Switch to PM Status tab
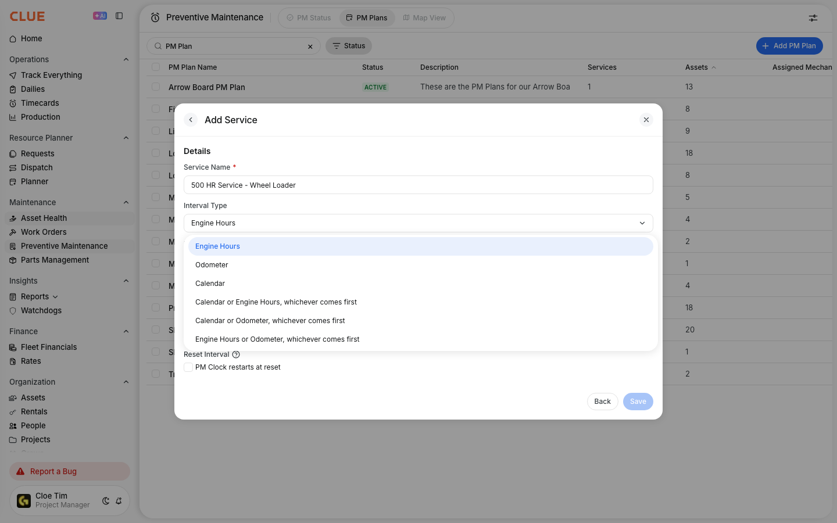The height and width of the screenshot is (523, 837). click(x=309, y=18)
